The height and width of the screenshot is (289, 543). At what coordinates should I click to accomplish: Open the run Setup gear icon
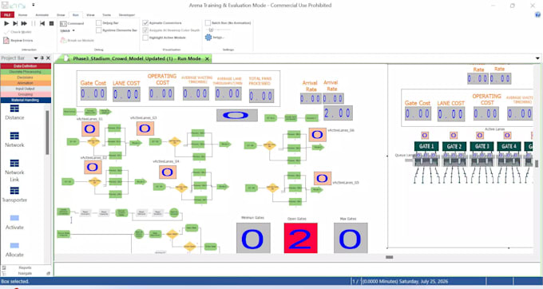208,37
